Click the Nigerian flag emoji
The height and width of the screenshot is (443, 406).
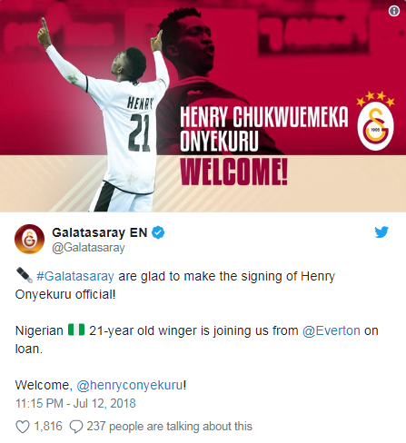tap(76, 330)
